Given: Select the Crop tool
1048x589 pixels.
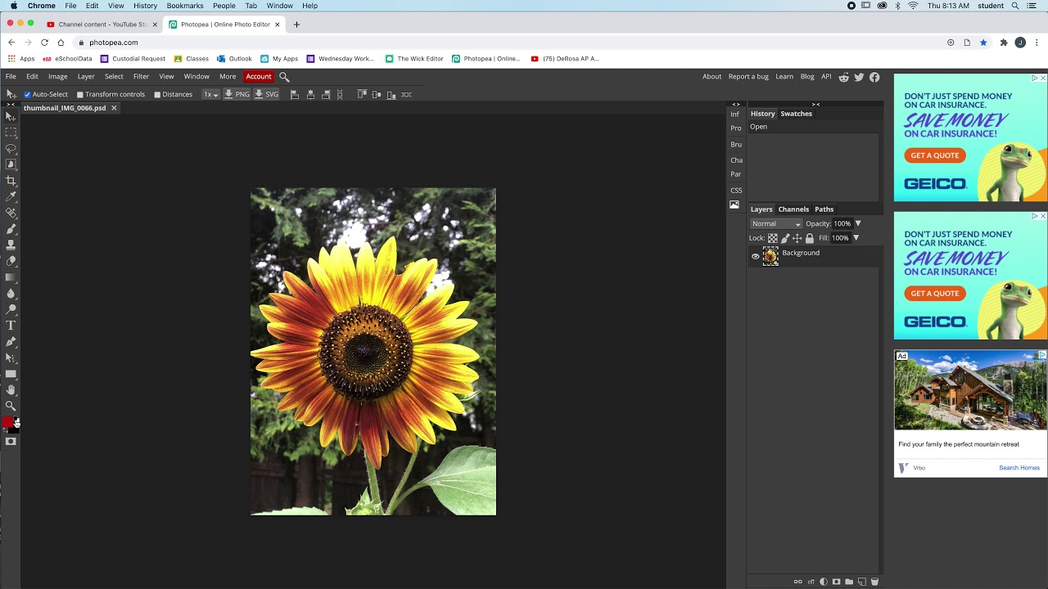Looking at the screenshot, I should (11, 181).
